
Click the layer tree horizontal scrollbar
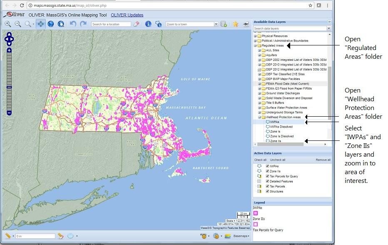pyautogui.click(x=280, y=144)
